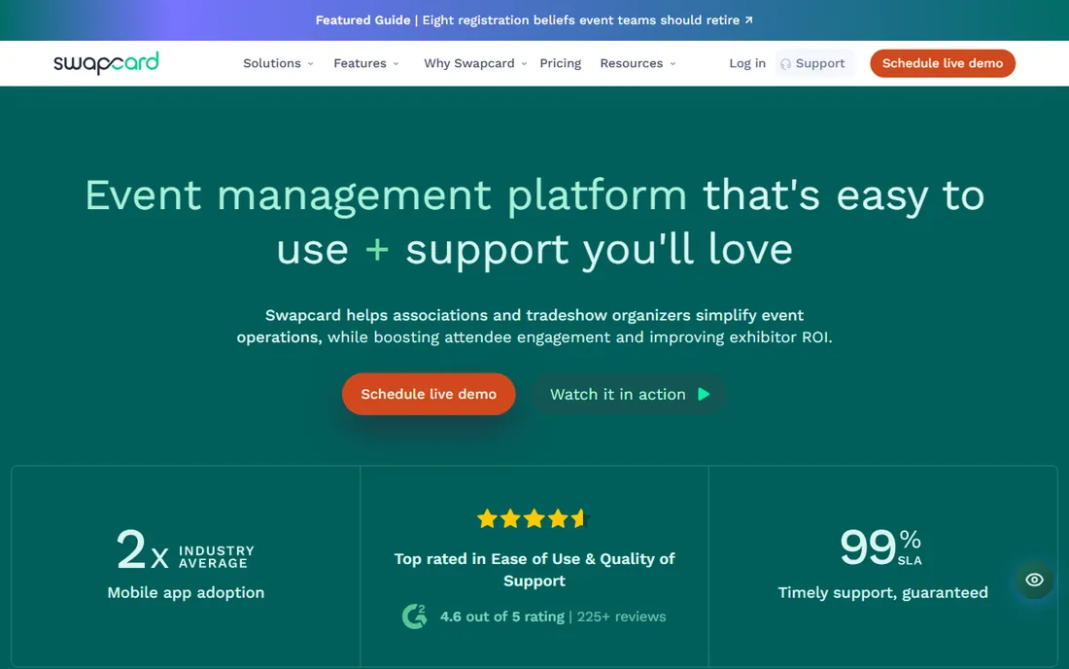
Task: Go to the Pricing page
Action: pyautogui.click(x=561, y=63)
